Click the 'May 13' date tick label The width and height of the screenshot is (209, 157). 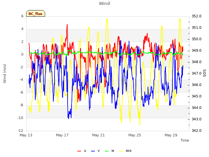(26, 135)
